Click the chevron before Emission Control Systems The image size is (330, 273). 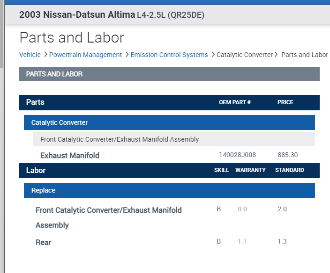(127, 55)
